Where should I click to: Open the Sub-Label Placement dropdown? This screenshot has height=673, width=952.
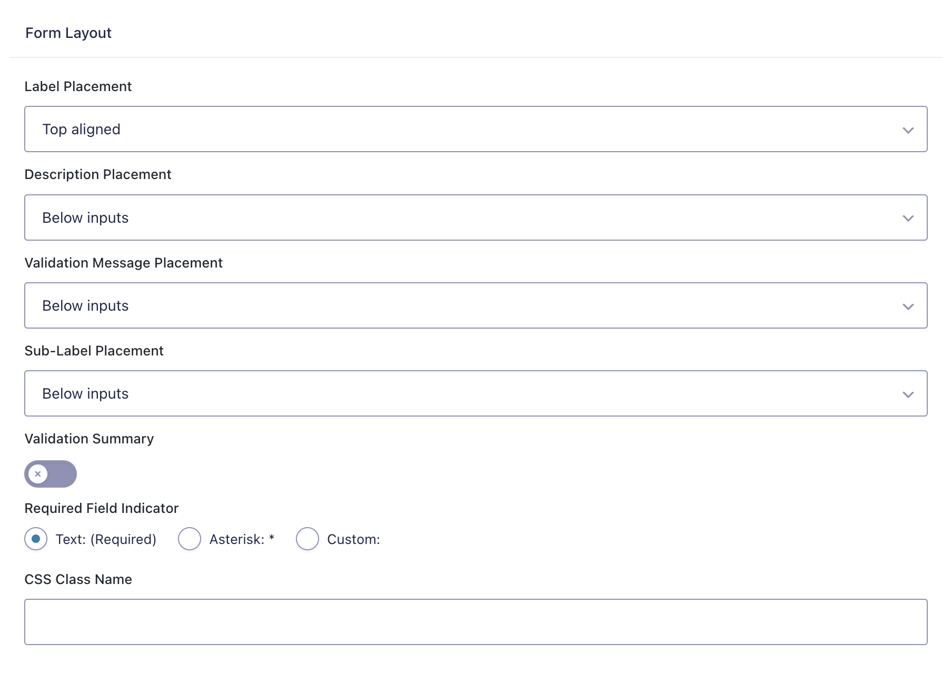tap(463, 393)
